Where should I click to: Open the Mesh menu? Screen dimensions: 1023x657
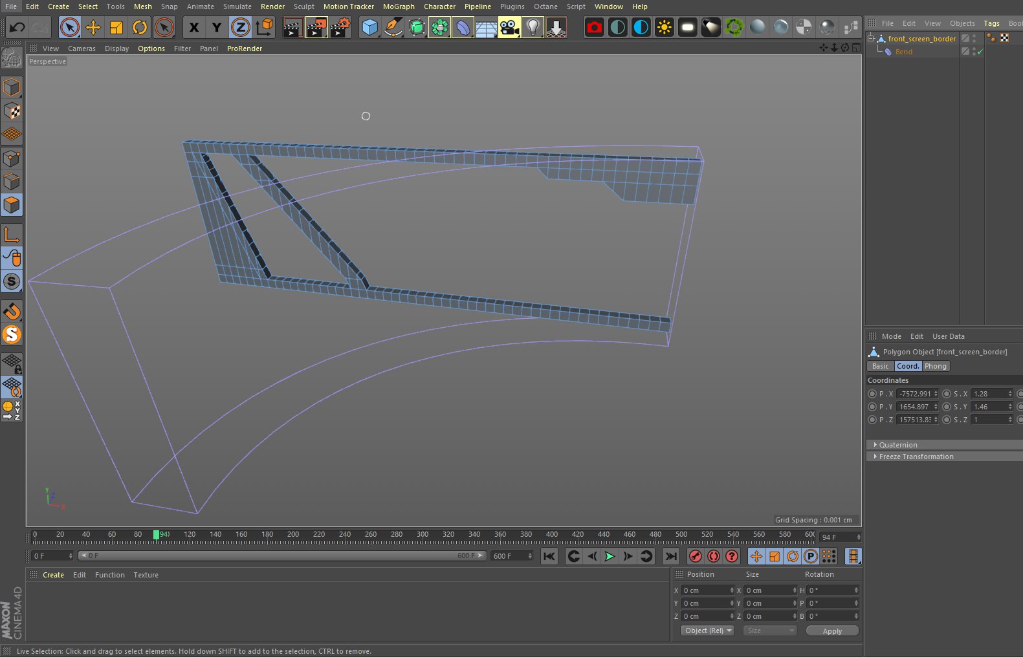point(143,6)
